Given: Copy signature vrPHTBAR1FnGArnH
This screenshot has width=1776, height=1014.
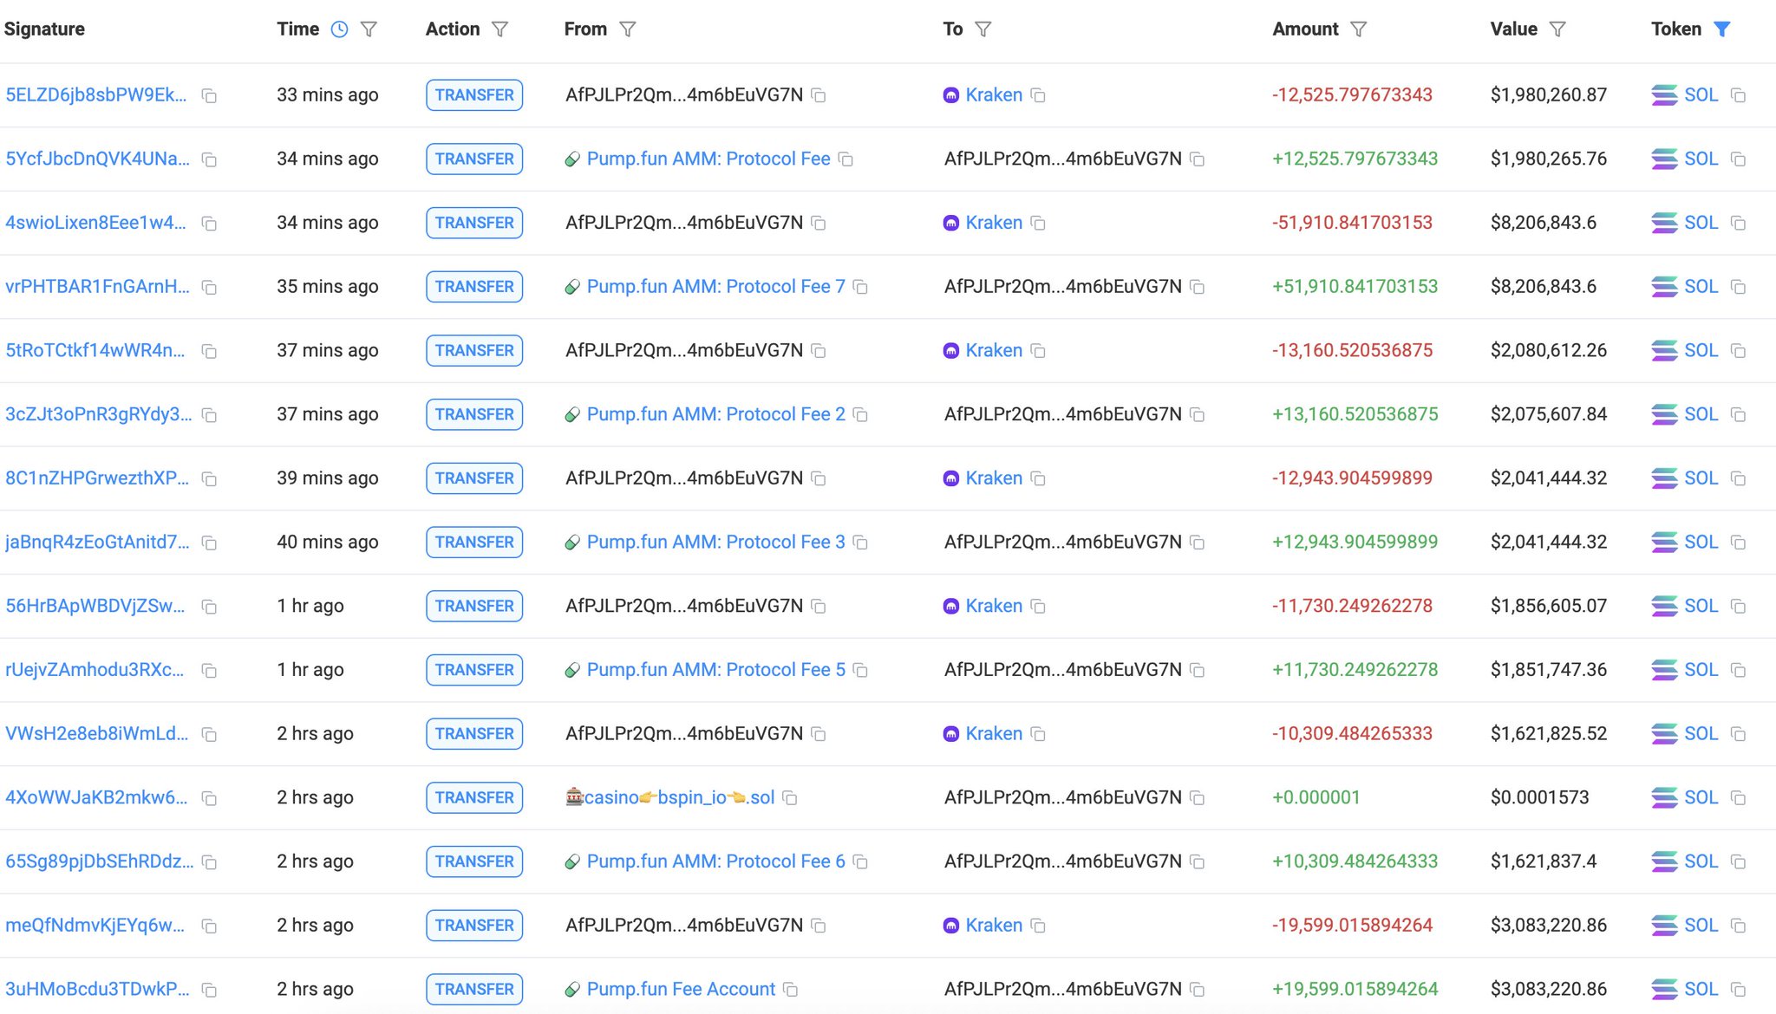Looking at the screenshot, I should (209, 287).
